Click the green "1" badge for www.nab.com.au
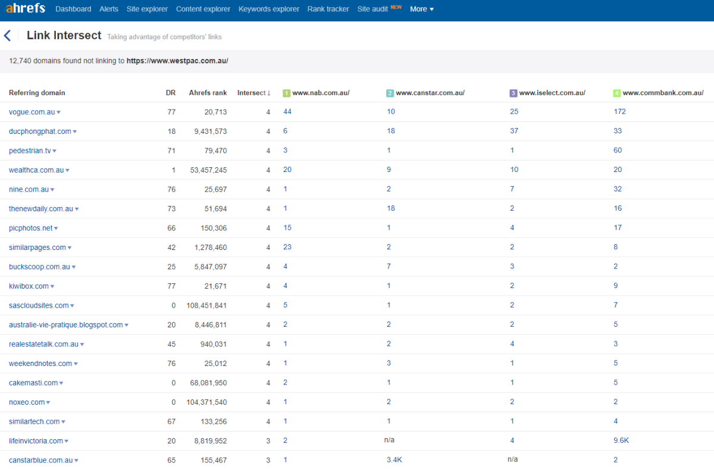Image resolution: width=714 pixels, height=469 pixels. click(286, 93)
